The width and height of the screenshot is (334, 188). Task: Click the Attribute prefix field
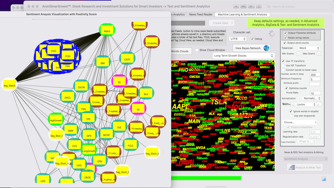[x=315, y=84]
